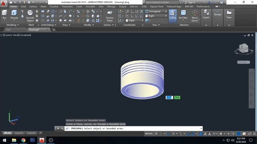Image resolution: width=257 pixels, height=144 pixels.
Task: Click the No Filter selection button
Action: point(183,15)
